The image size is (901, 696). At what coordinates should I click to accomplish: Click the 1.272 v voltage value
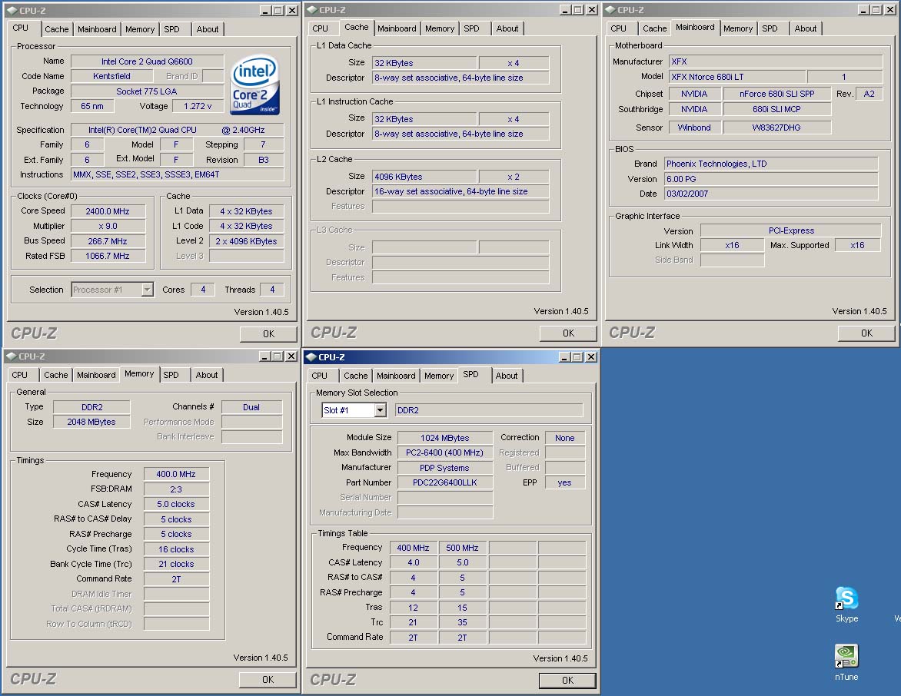coord(198,106)
